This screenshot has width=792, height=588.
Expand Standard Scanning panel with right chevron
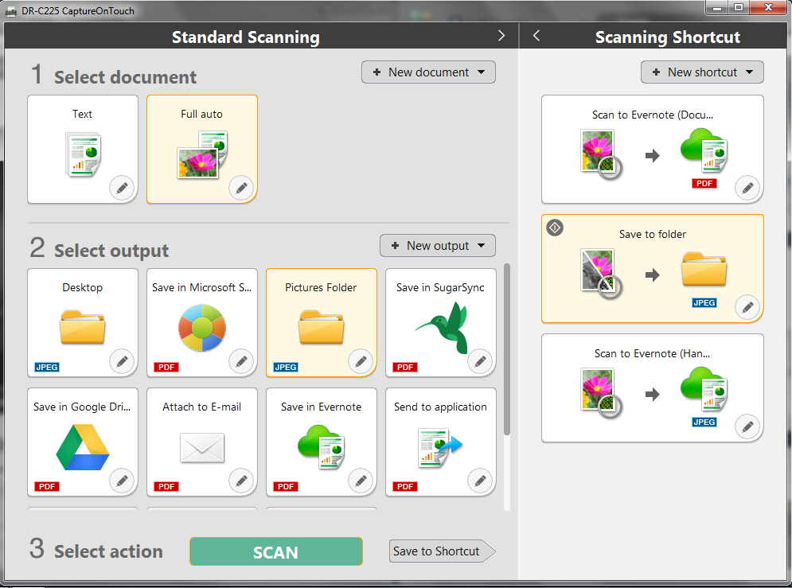pyautogui.click(x=501, y=35)
